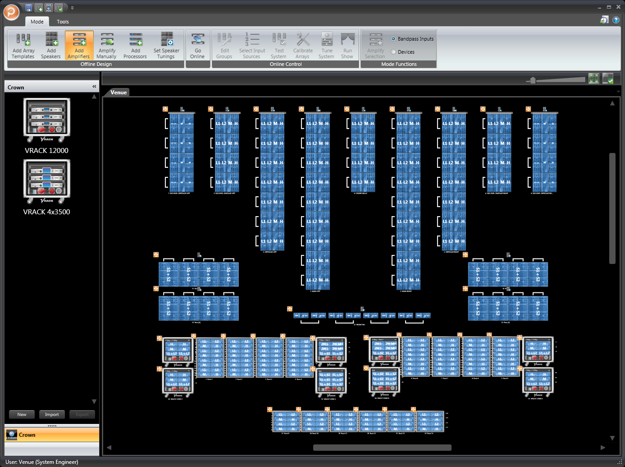Click the New button in the Crown panel

click(x=21, y=414)
